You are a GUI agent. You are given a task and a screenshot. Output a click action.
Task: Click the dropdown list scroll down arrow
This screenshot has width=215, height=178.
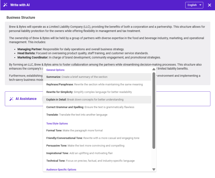pos(154,169)
